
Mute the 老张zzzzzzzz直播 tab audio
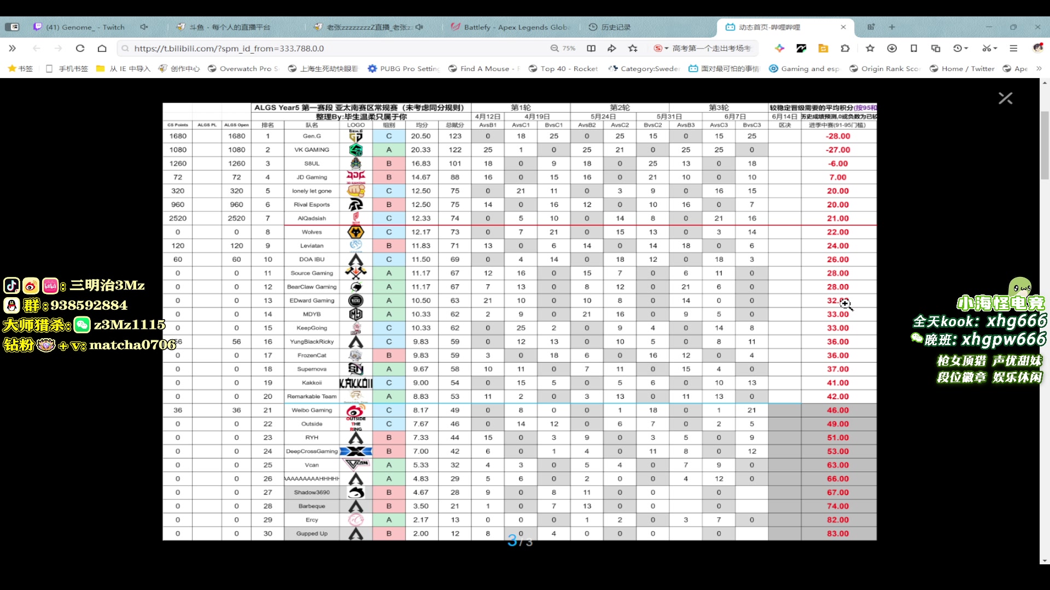(x=419, y=27)
